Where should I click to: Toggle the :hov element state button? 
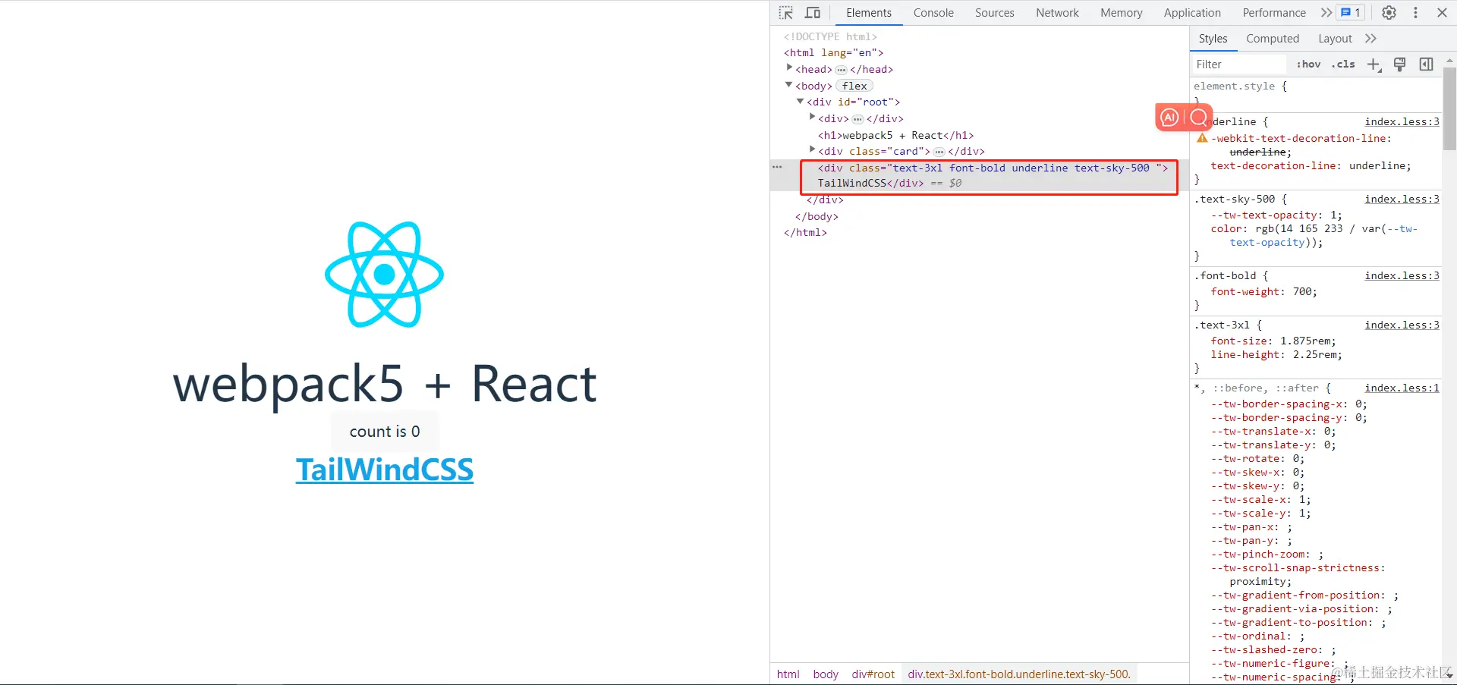click(x=1308, y=64)
